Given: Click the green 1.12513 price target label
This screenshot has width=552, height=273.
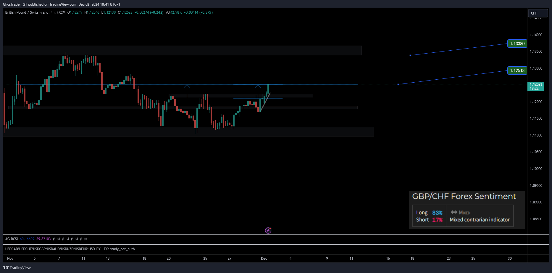Looking at the screenshot, I should 517,70.
